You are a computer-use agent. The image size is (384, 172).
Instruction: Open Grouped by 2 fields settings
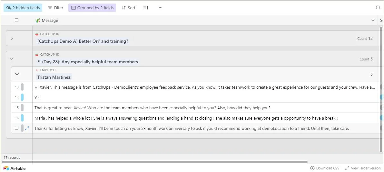click(x=92, y=8)
